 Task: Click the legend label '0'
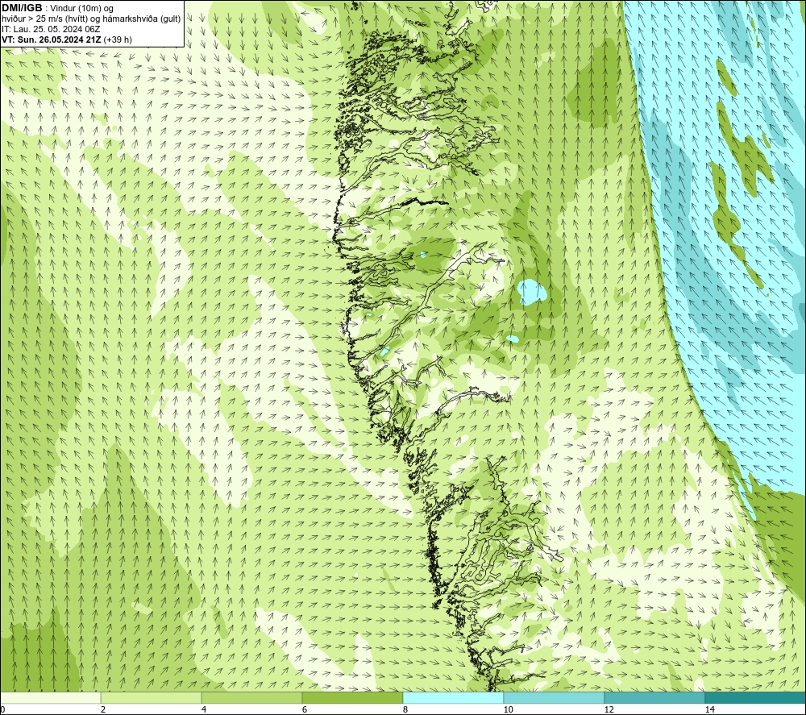pos(2,709)
